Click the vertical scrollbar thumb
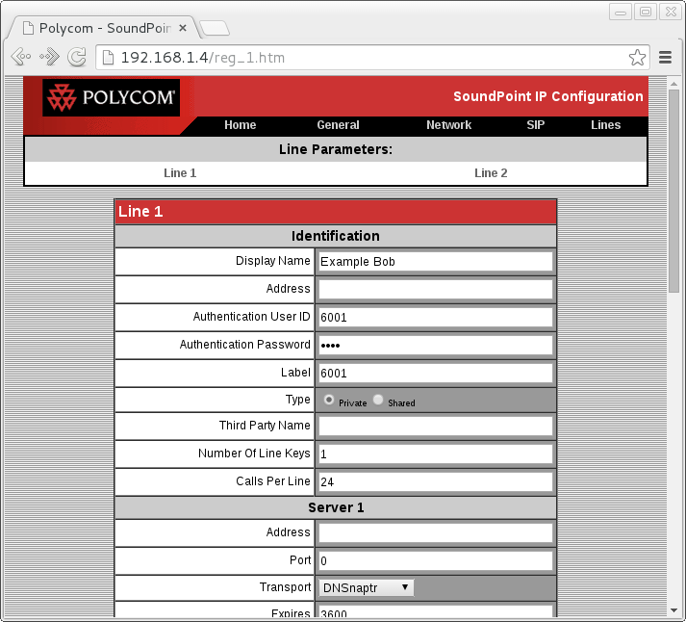Viewport: 686px width, 622px height. click(x=673, y=192)
